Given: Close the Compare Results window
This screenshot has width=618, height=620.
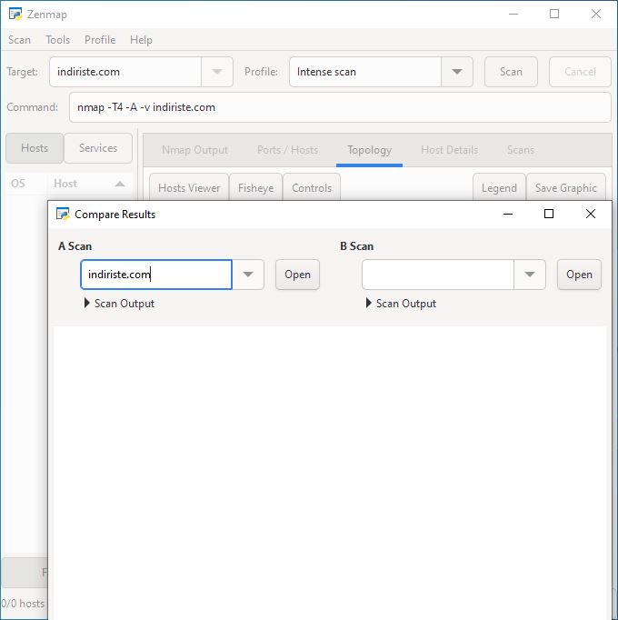Looking at the screenshot, I should 591,214.
